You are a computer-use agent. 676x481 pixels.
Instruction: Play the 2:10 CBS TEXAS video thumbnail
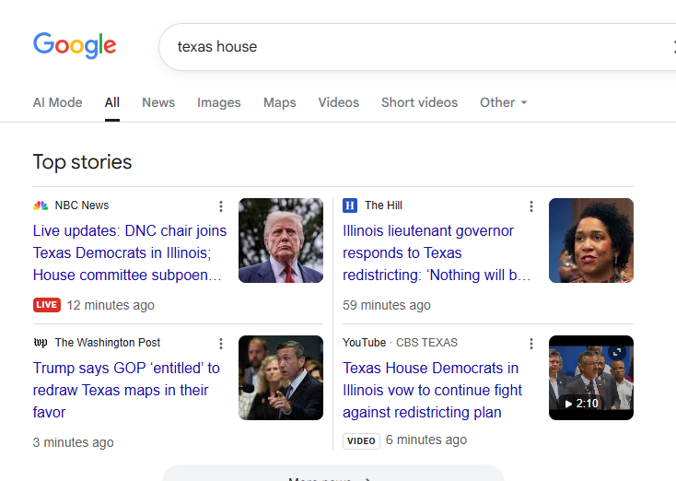pos(591,378)
